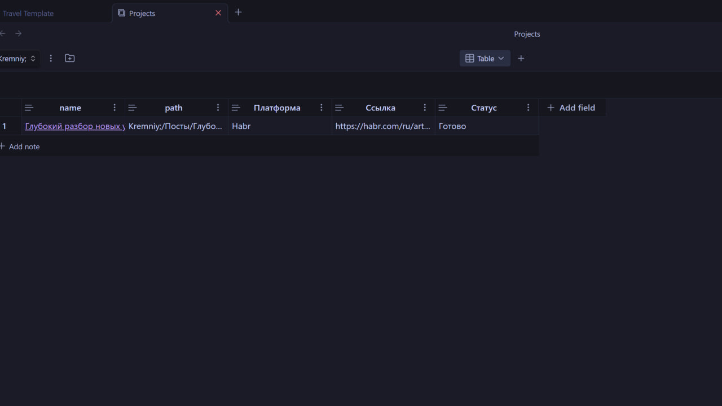Close the Projects tab

pyautogui.click(x=218, y=13)
